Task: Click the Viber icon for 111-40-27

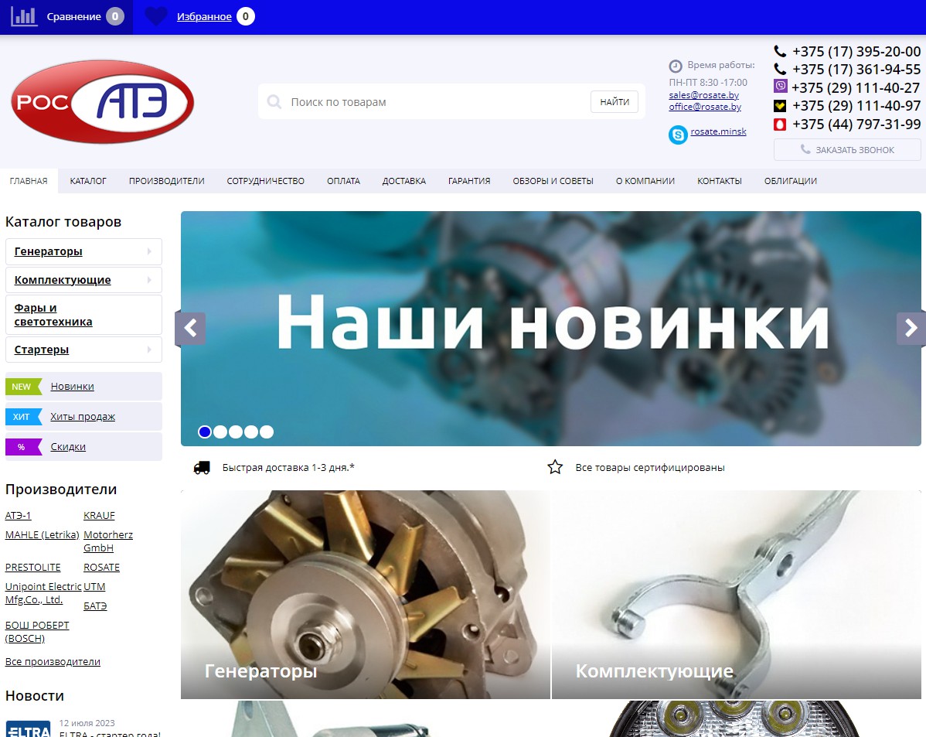Action: tap(781, 87)
